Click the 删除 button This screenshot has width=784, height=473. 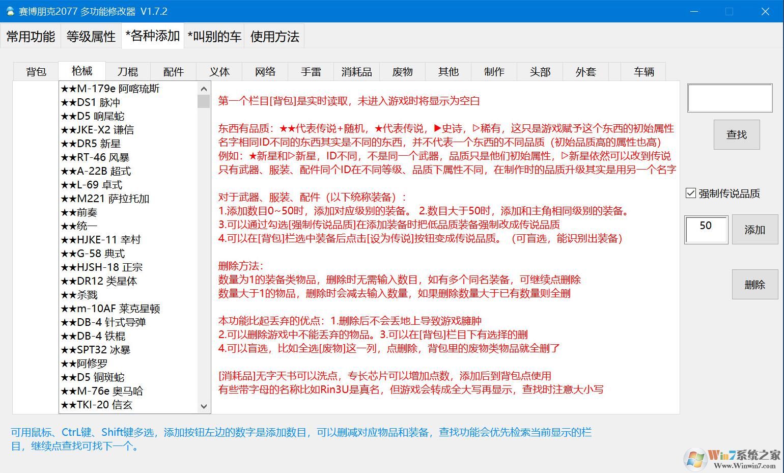[755, 284]
